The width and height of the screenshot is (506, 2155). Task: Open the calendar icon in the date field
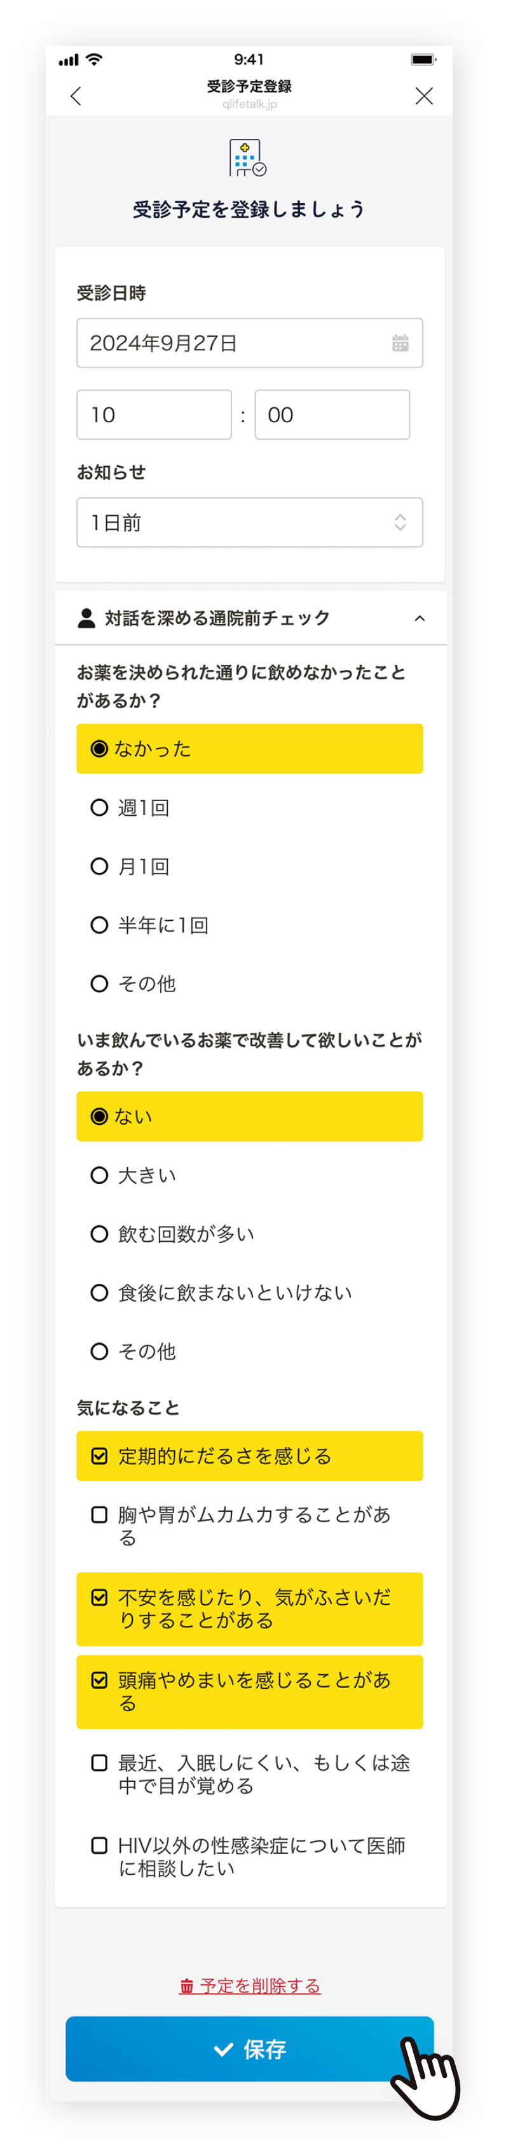[400, 343]
